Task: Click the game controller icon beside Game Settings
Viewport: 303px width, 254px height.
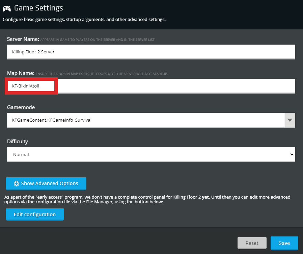Action: (x=7, y=8)
